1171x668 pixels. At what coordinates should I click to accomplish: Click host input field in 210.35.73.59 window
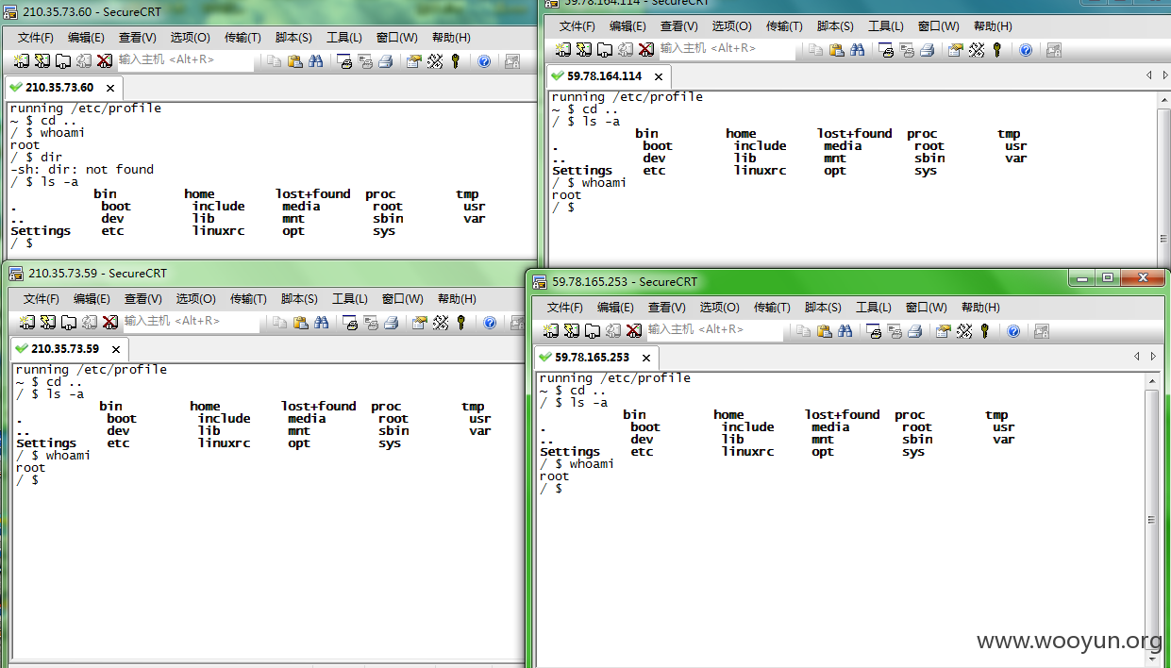pos(190,321)
